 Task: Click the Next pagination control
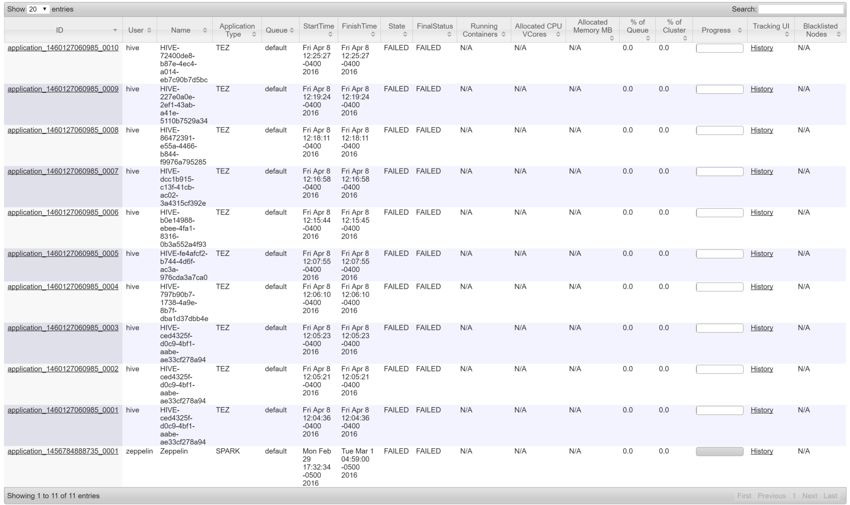(x=809, y=495)
